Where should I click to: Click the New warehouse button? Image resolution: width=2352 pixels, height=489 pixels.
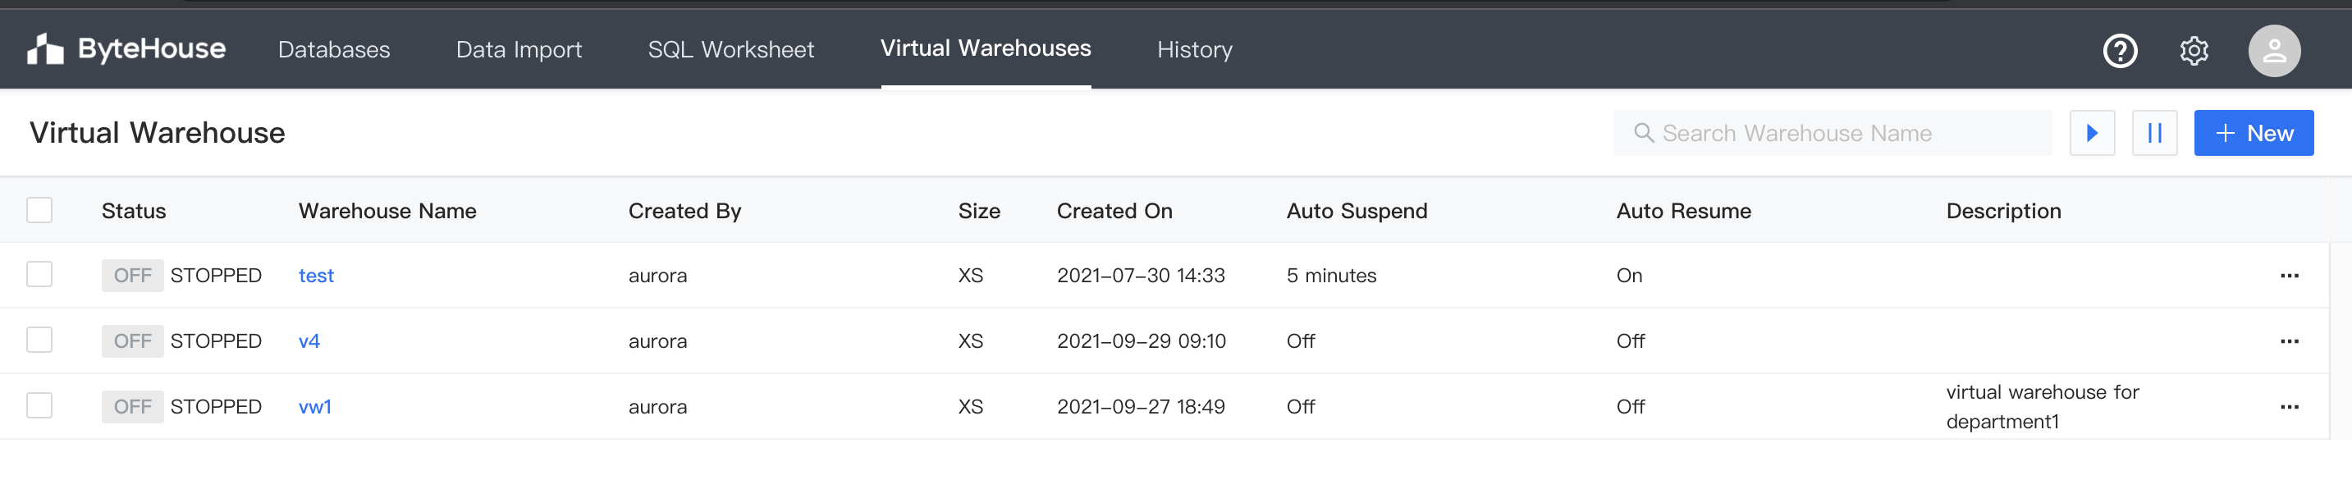[2253, 133]
